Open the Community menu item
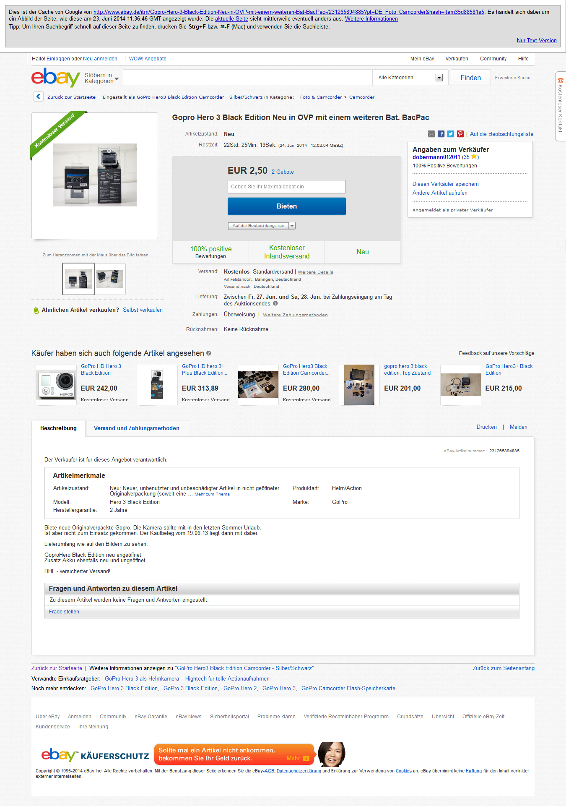This screenshot has width=566, height=806. pos(493,59)
